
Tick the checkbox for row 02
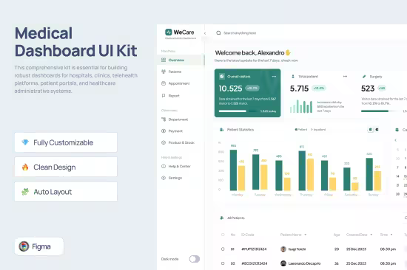click(223, 263)
